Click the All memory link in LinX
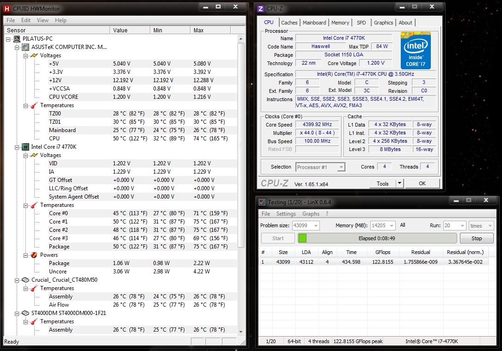The width and height of the screenshot is (502, 351). 403,225
